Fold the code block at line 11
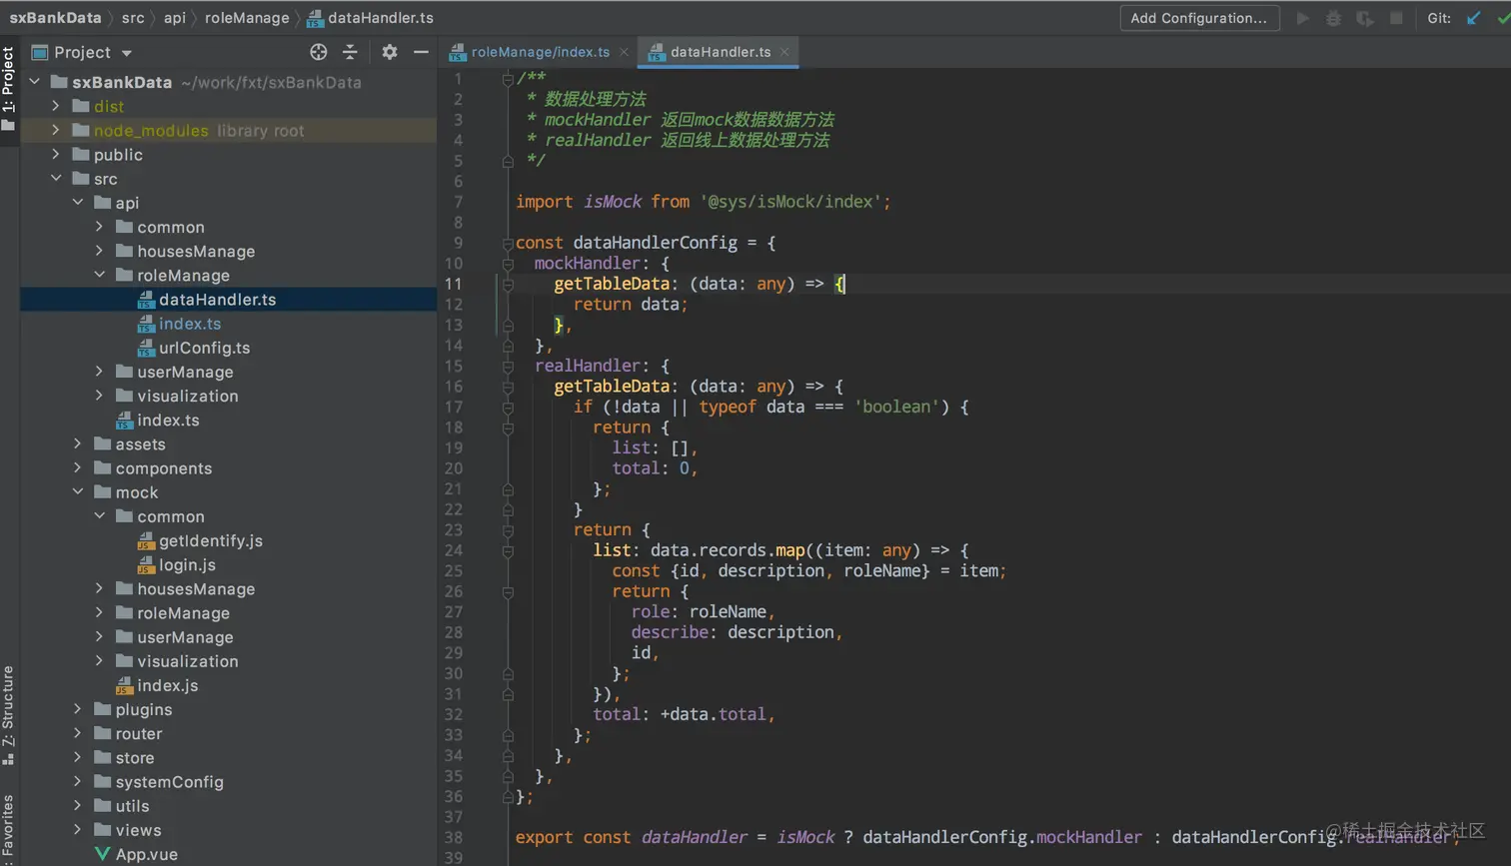Screen dimensions: 1511x866 [508, 285]
